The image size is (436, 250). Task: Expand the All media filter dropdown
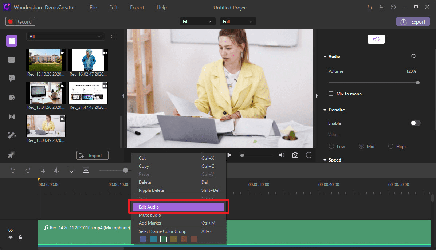point(65,37)
